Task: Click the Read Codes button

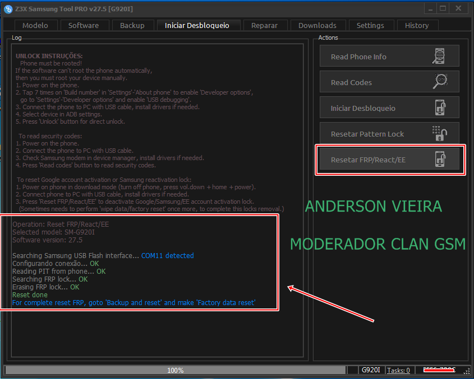Action: [389, 82]
